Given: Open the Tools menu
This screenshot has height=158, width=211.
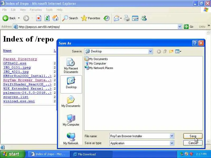Looking at the screenshot, I should (x=49, y=10).
